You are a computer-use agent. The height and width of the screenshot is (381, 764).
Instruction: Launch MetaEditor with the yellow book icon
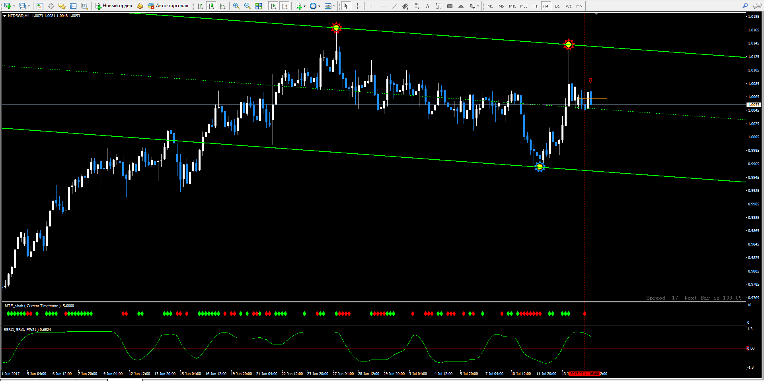(x=140, y=6)
